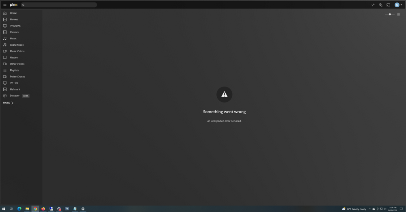The height and width of the screenshot is (212, 406).
Task: Click the Plex search field
Action: click(x=59, y=5)
